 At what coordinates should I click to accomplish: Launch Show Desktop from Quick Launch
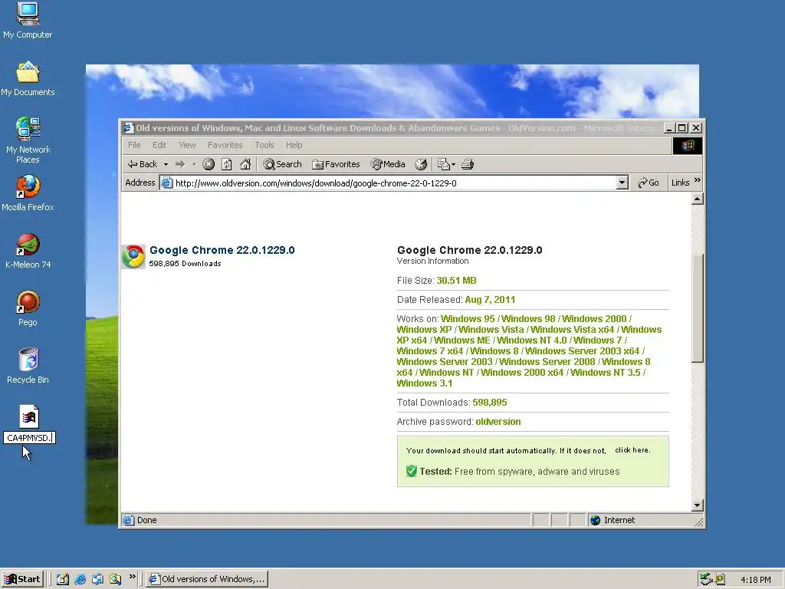point(63,579)
